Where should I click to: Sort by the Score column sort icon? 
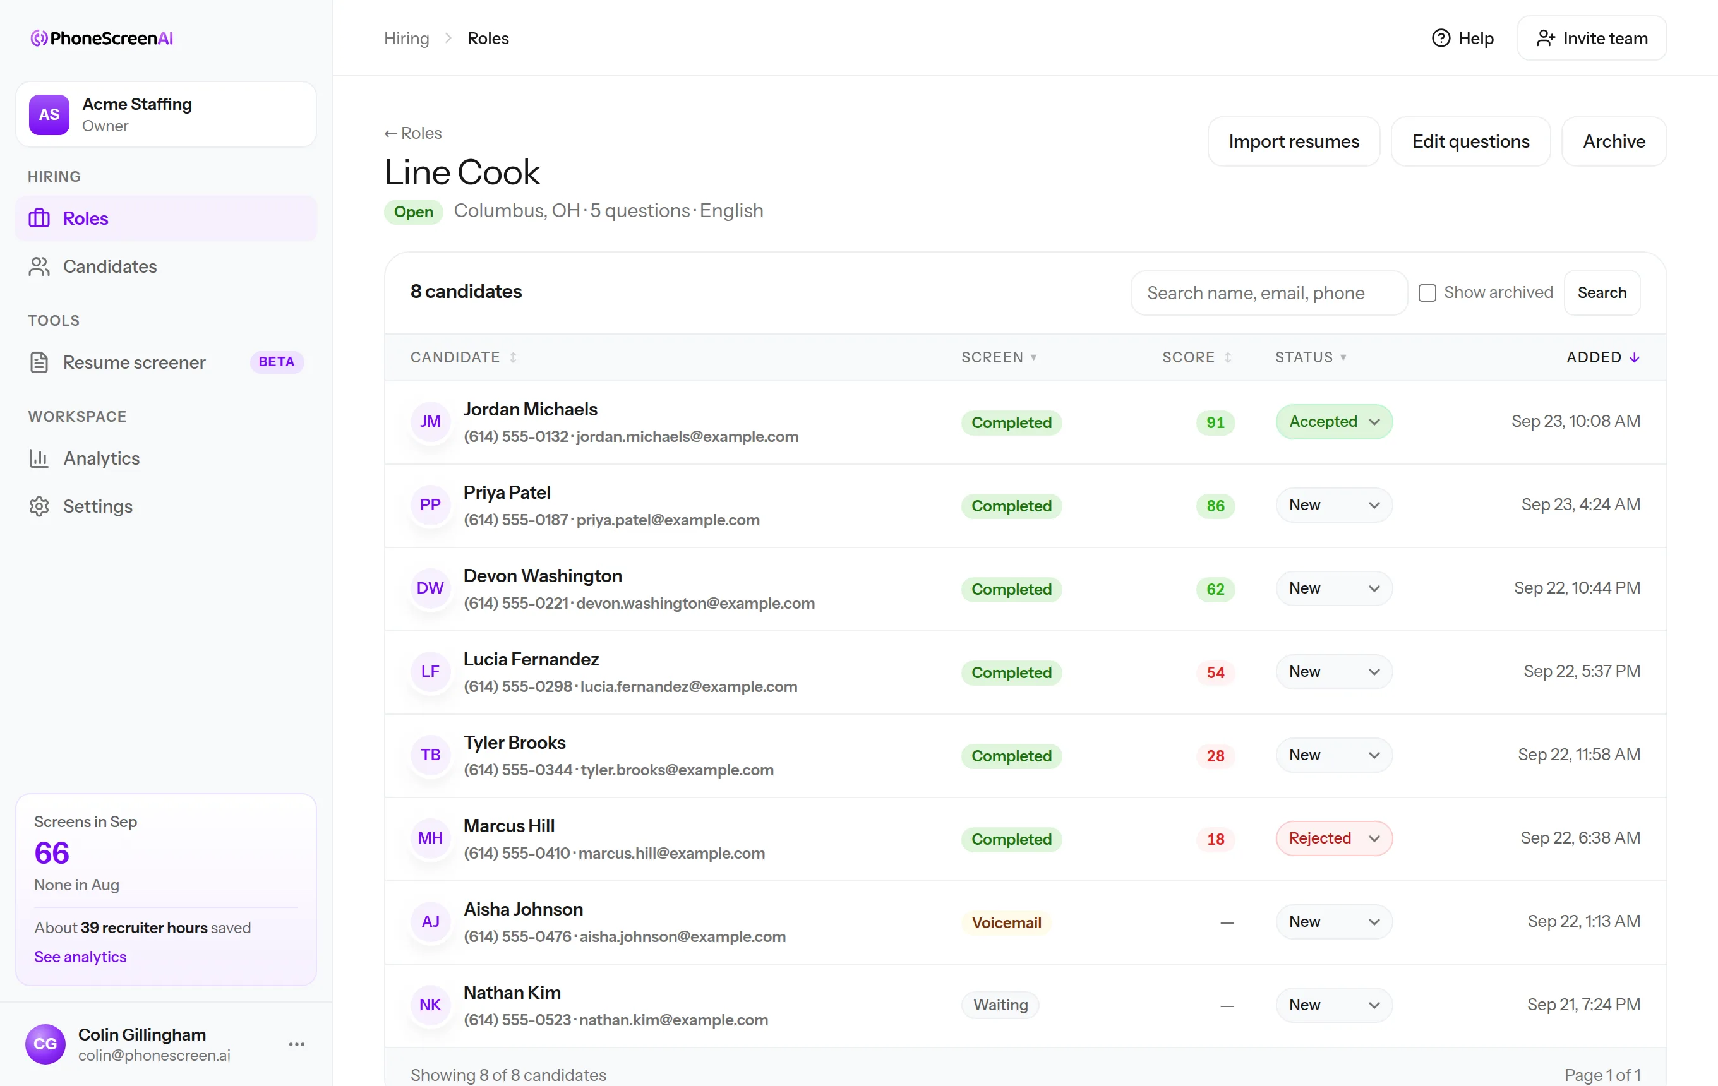1228,357
